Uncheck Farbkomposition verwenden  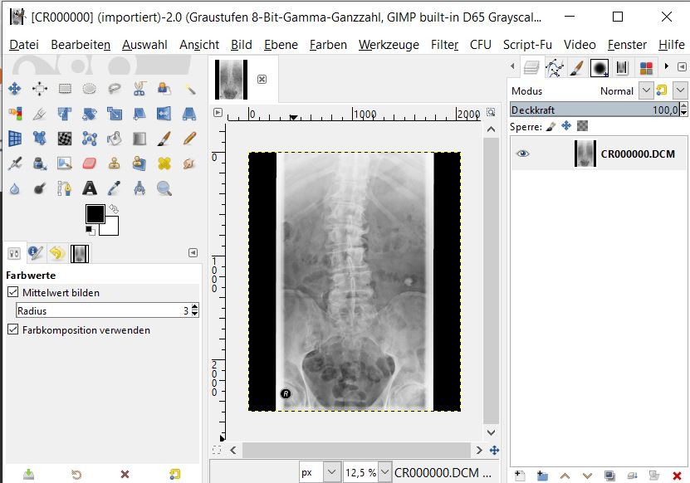pyautogui.click(x=13, y=329)
